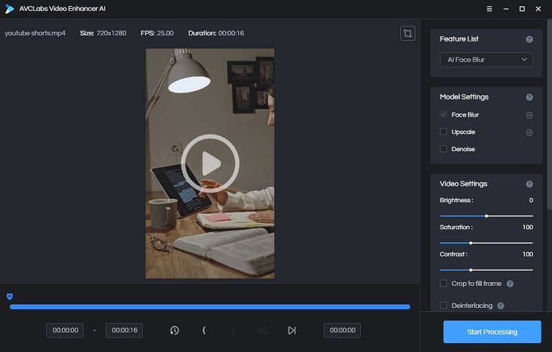Set trim end bracket marker
Screen dimensions: 552x352
click(233, 331)
